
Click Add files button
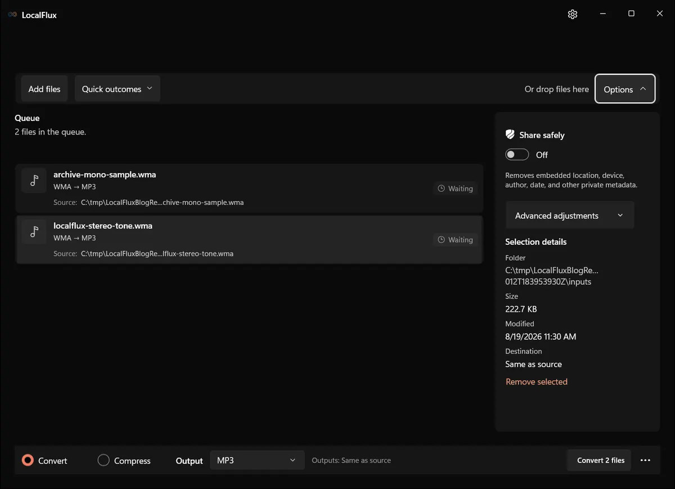44,89
